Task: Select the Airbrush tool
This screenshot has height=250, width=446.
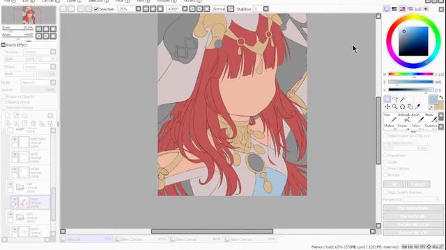Action: 403,117
